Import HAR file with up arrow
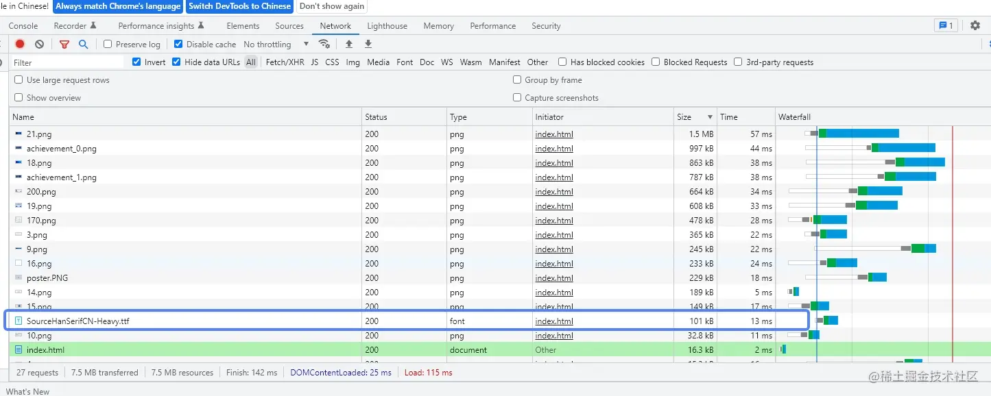 349,44
